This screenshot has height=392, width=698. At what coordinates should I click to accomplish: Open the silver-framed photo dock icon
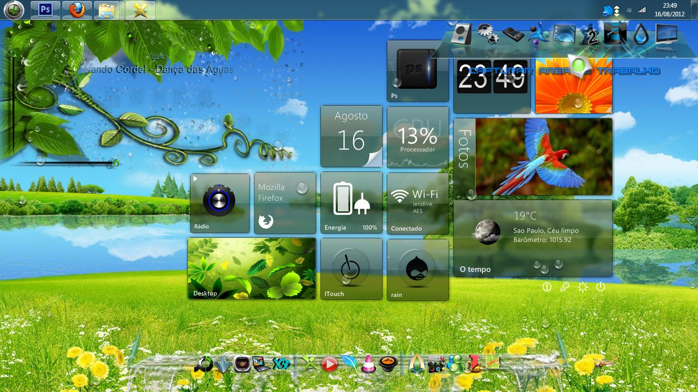tap(242, 364)
